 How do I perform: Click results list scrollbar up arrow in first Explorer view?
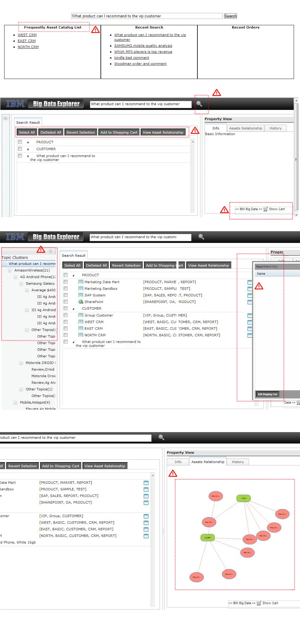(x=193, y=142)
